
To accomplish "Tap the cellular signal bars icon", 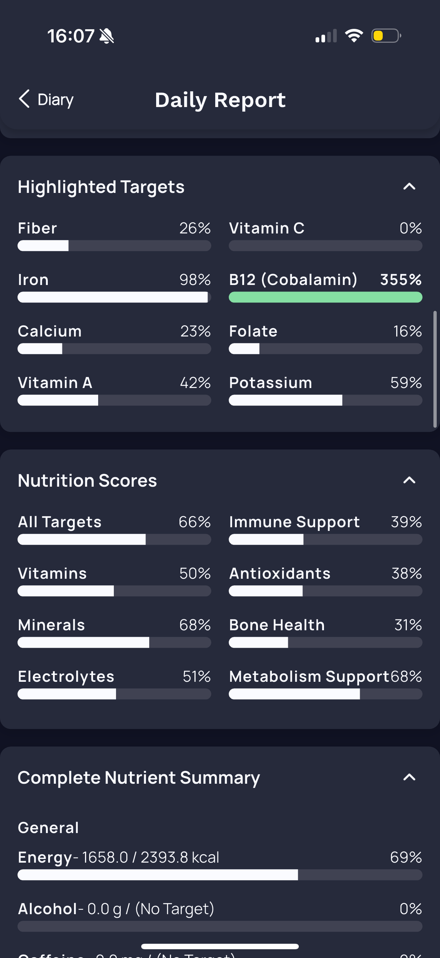I will (x=326, y=36).
